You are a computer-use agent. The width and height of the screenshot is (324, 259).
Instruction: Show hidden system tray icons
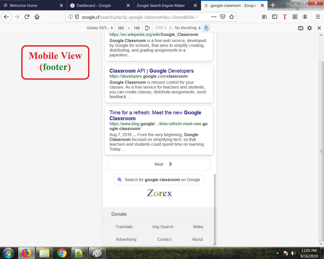tap(277, 253)
